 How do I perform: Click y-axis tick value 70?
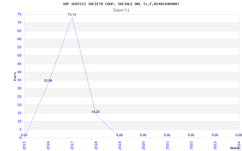coord(19,22)
